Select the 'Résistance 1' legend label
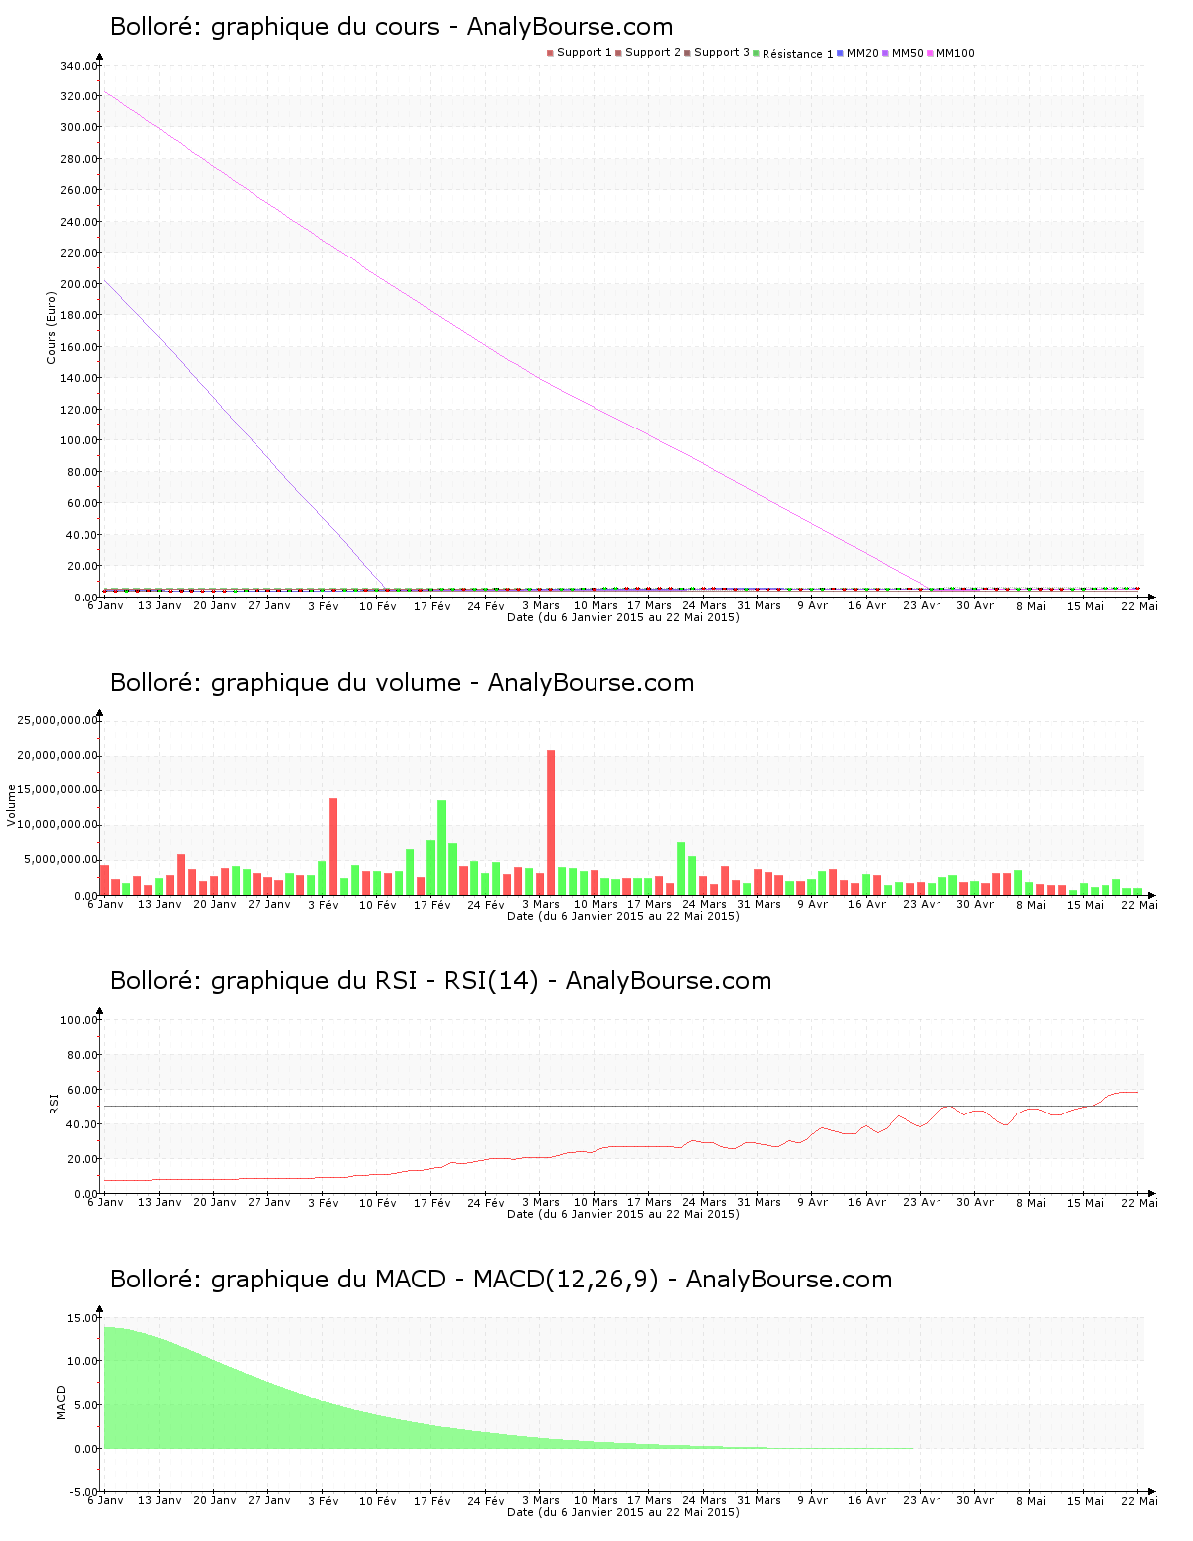 (x=798, y=54)
